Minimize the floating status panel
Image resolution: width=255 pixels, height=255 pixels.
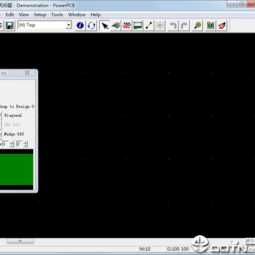pyautogui.click(x=4, y=73)
